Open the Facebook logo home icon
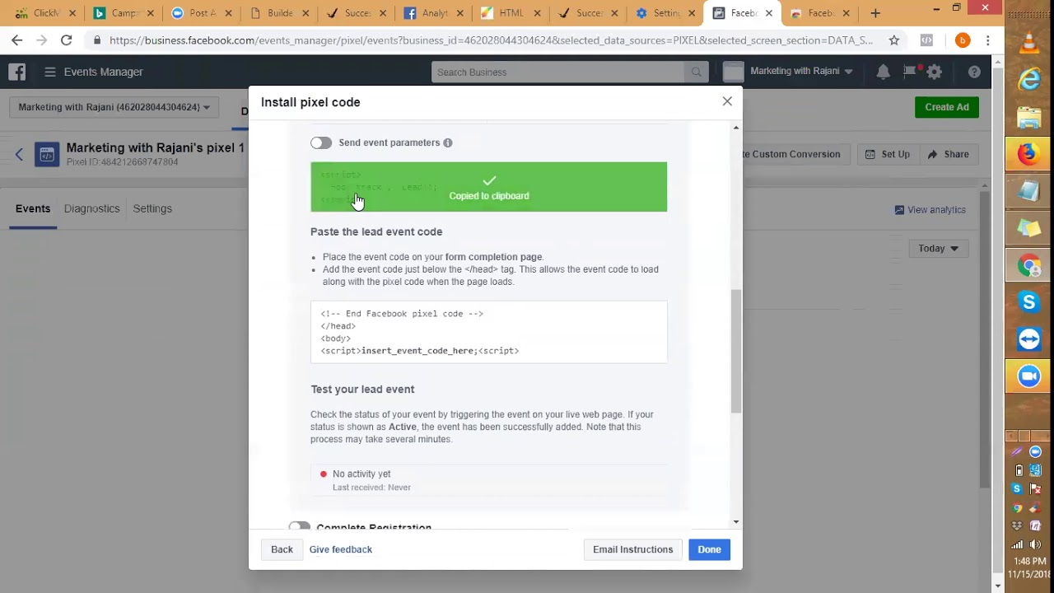This screenshot has width=1054, height=593. tap(17, 72)
